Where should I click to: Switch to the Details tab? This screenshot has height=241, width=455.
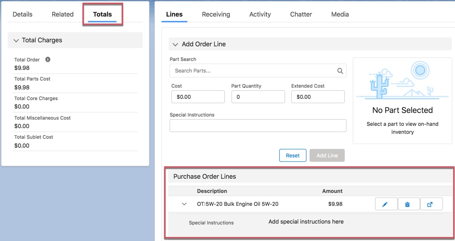22,14
